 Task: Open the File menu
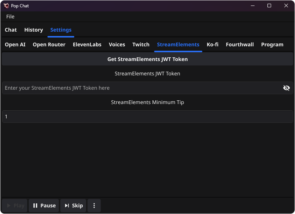pos(10,17)
